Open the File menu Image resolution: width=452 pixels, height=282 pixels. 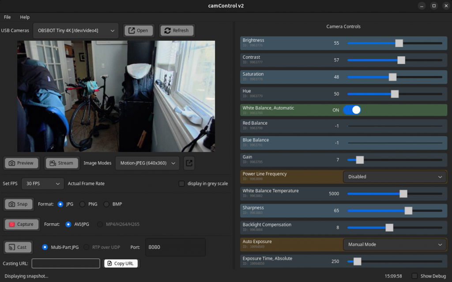click(x=8, y=17)
